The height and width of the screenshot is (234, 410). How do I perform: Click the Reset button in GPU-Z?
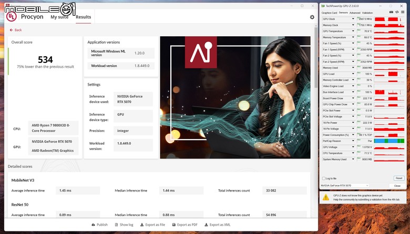pos(399,178)
